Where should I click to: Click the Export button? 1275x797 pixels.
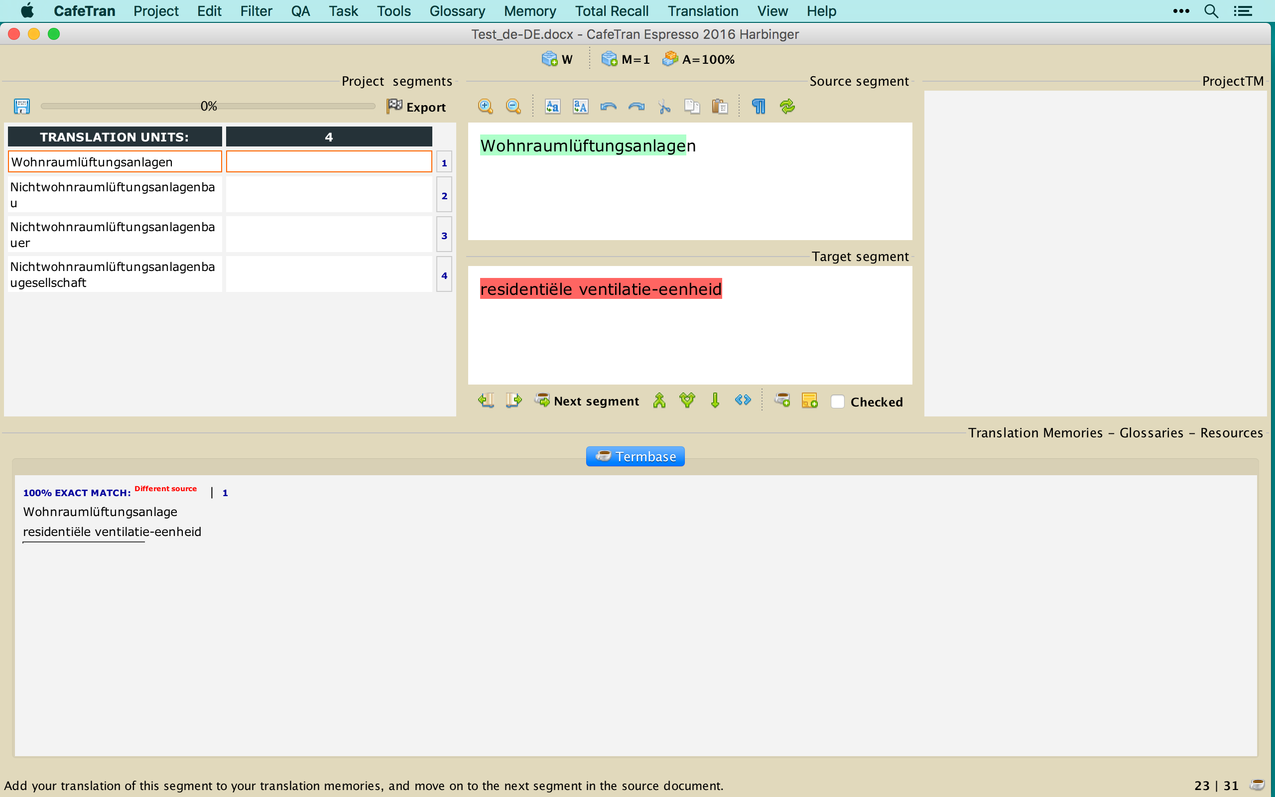(416, 107)
